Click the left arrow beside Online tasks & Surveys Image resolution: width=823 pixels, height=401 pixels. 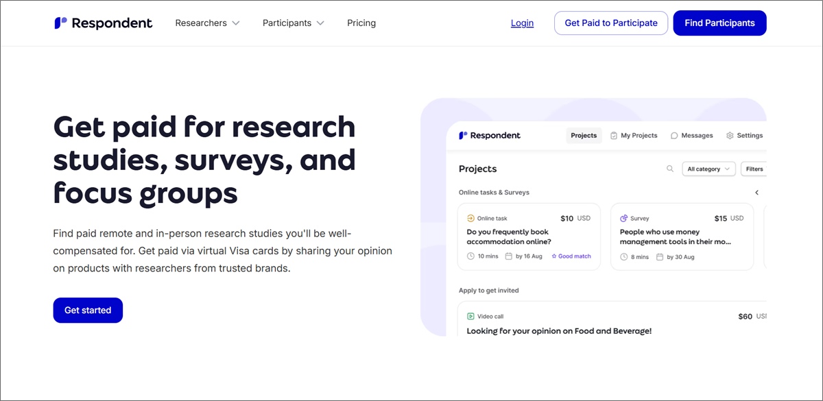757,193
